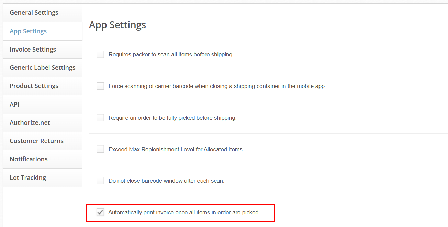Open the API settings tab
Viewport: 448px width, 227px height.
[14, 105]
